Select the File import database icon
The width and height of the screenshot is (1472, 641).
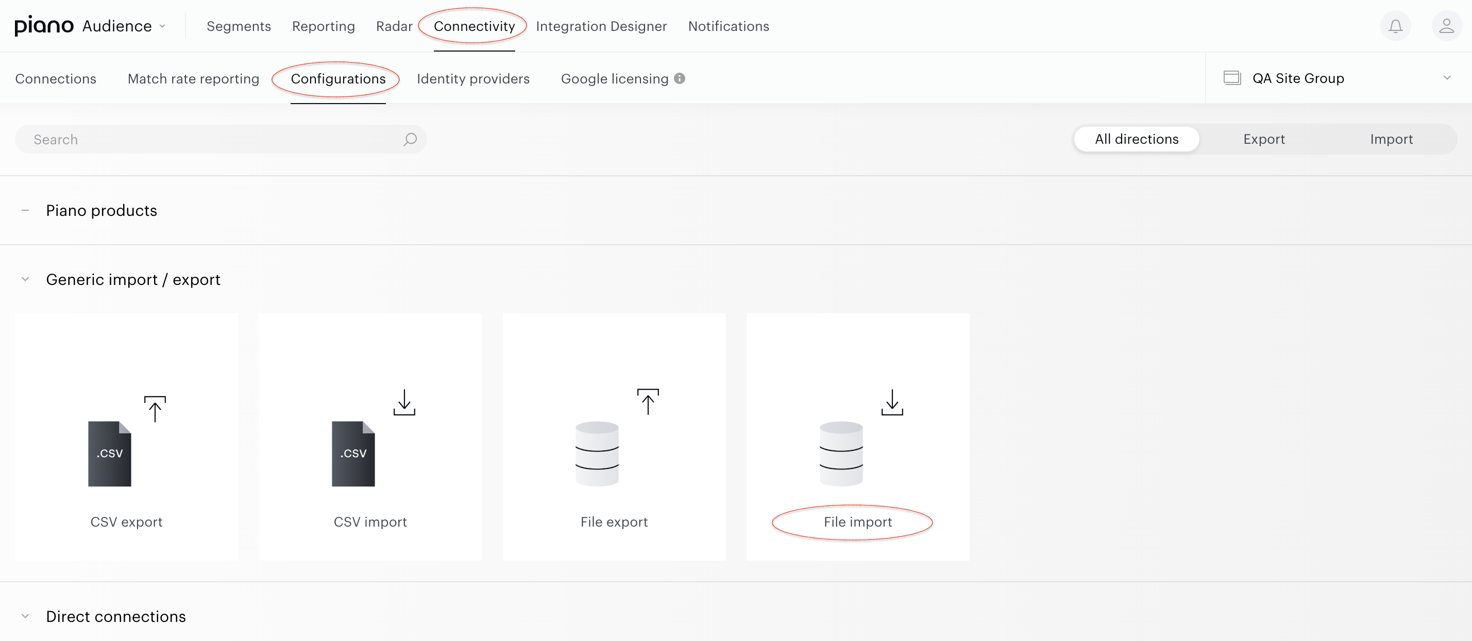click(841, 453)
